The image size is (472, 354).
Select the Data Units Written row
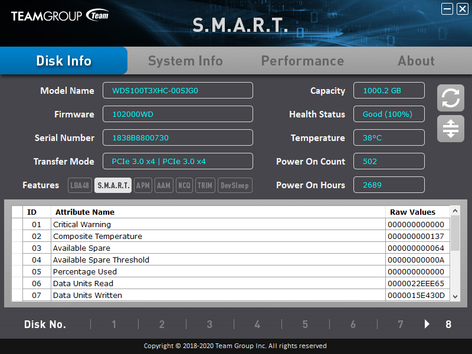[231, 295]
